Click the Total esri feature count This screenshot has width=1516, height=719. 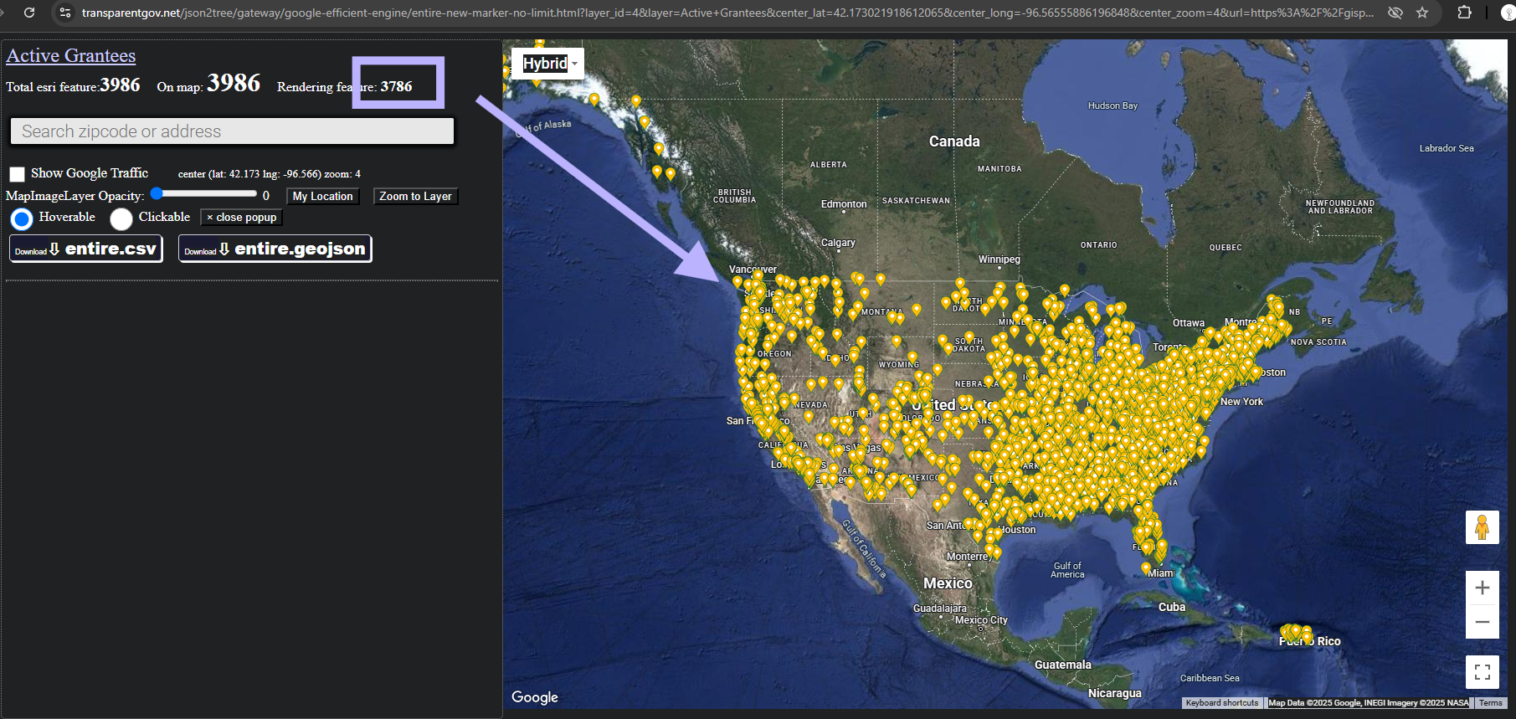[120, 85]
